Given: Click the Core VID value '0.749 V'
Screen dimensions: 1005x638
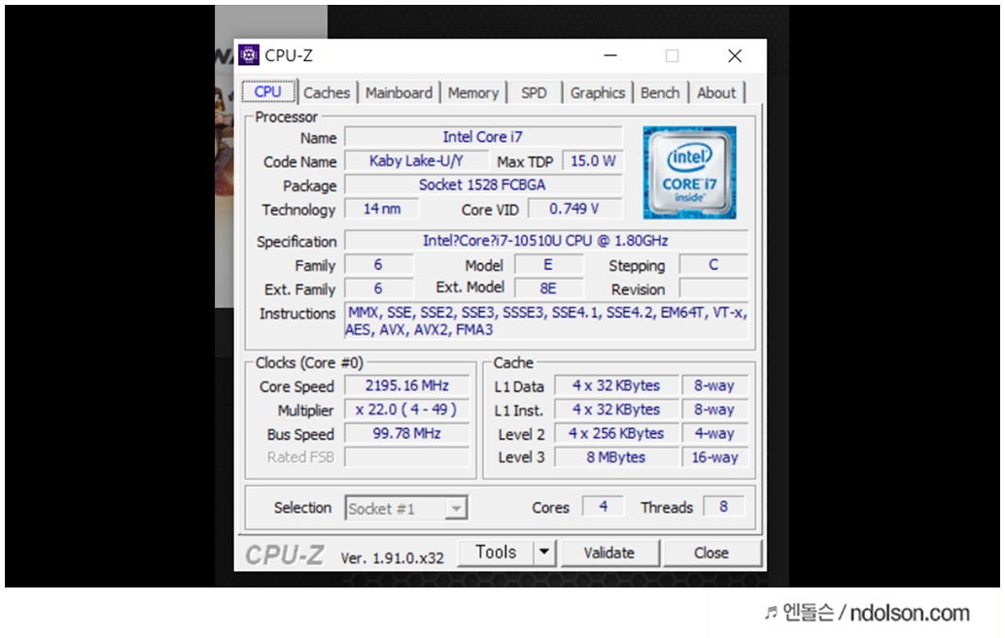Looking at the screenshot, I should pos(575,209).
